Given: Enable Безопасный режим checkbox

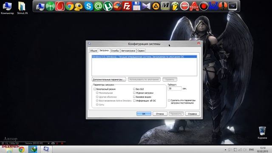Looking at the screenshot, I should click(94, 89).
